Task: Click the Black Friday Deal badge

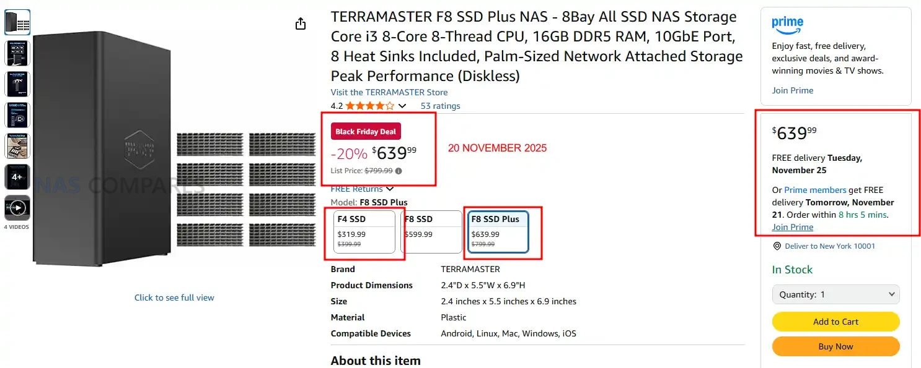Action: [x=366, y=132]
